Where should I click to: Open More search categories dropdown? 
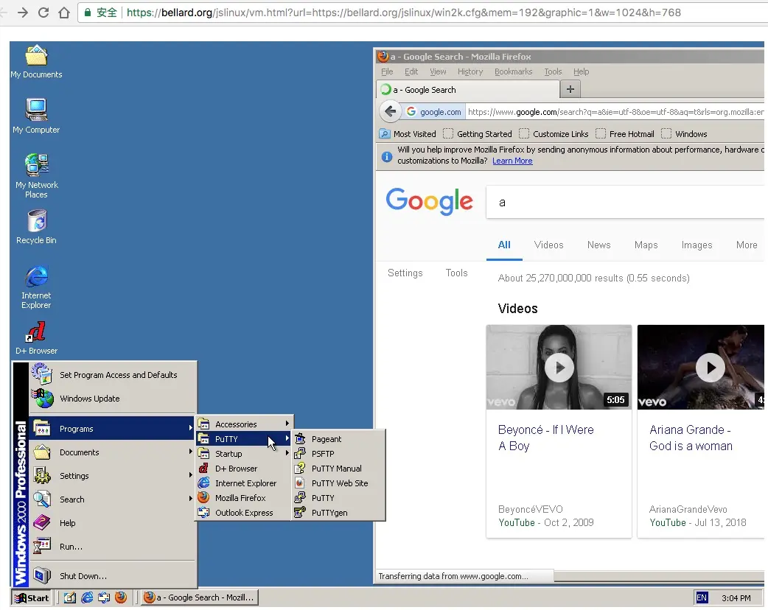[747, 245]
